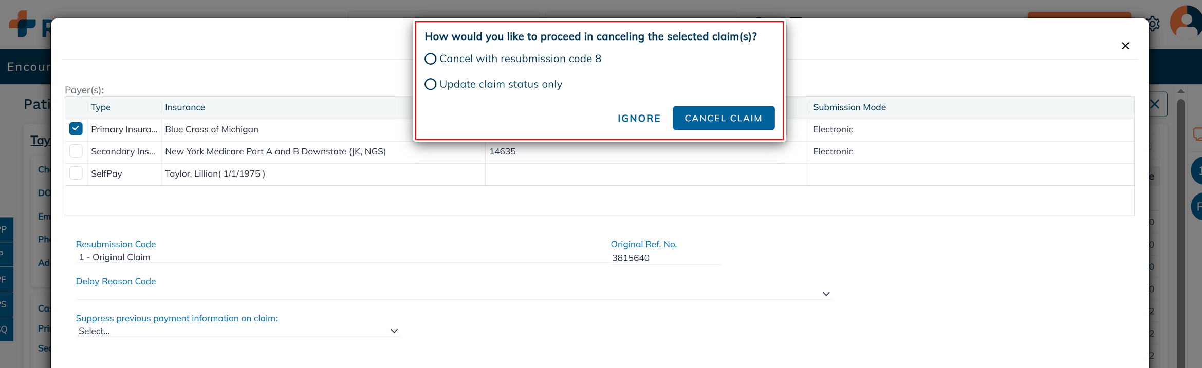Click the IGNORE button

pyautogui.click(x=639, y=119)
